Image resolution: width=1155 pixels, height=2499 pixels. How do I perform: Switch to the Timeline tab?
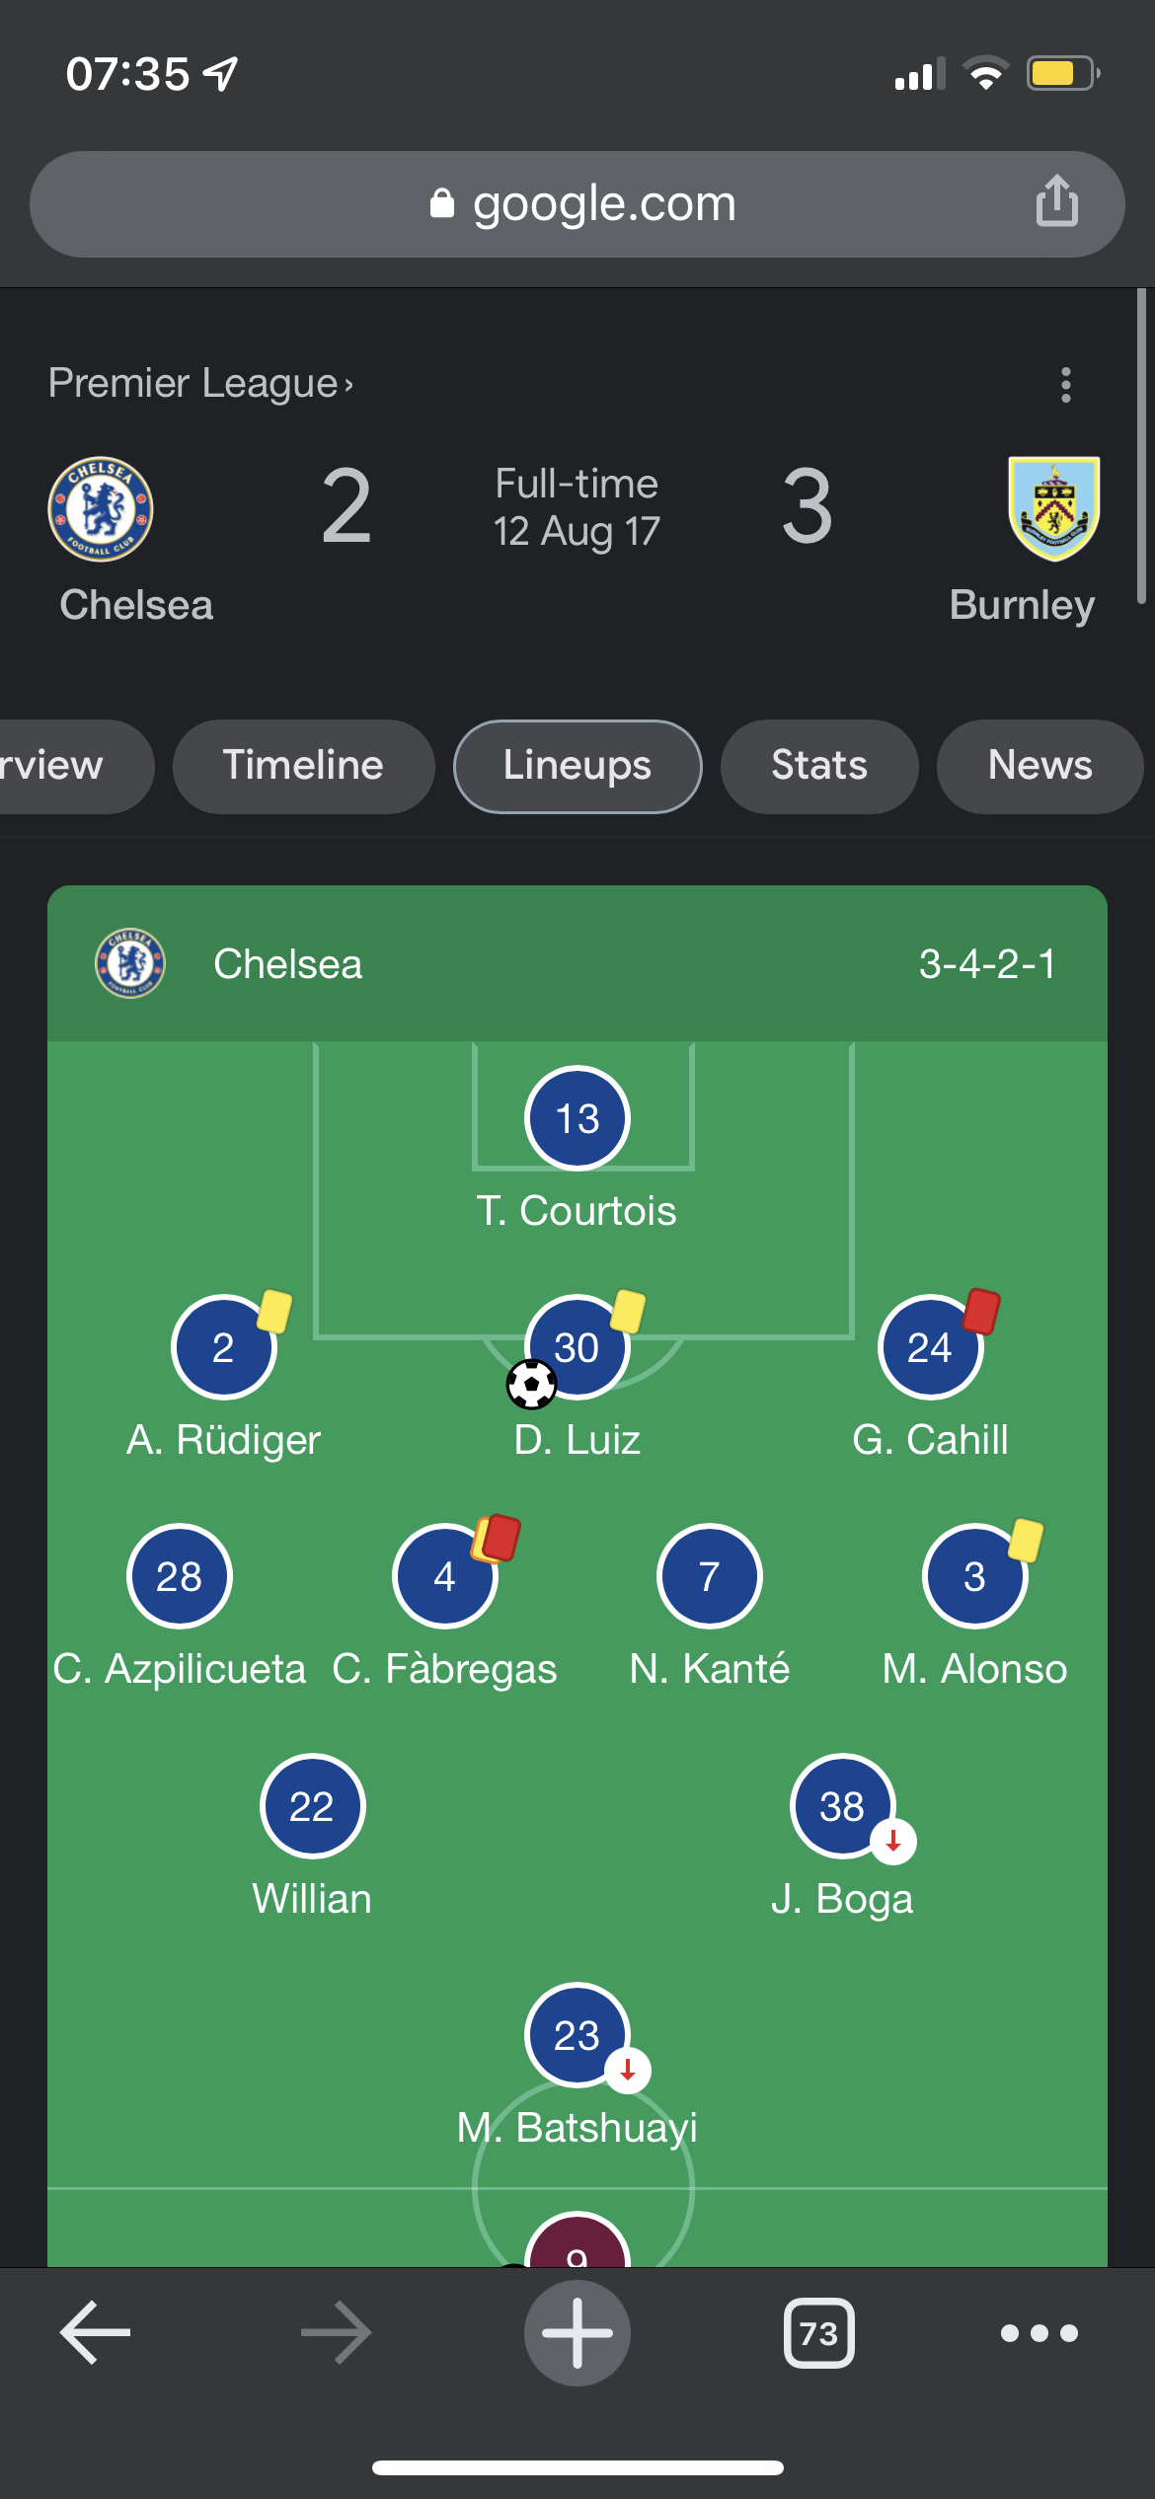pos(303,766)
